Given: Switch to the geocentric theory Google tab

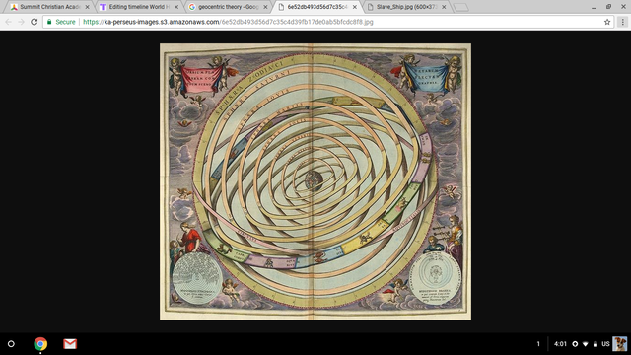Looking at the screenshot, I should pos(228,7).
